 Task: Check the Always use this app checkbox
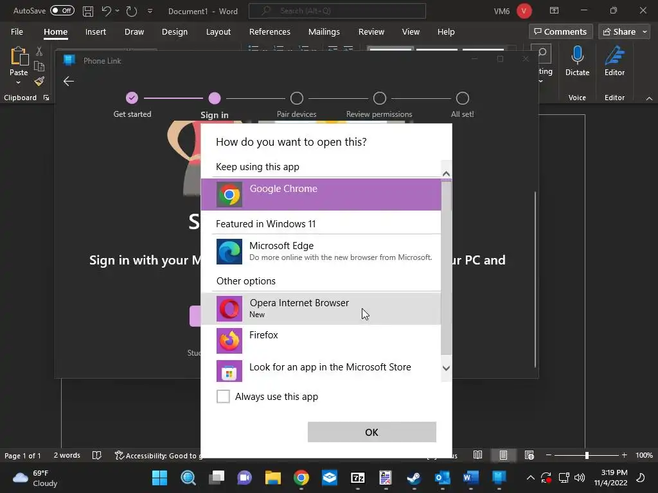(x=223, y=396)
